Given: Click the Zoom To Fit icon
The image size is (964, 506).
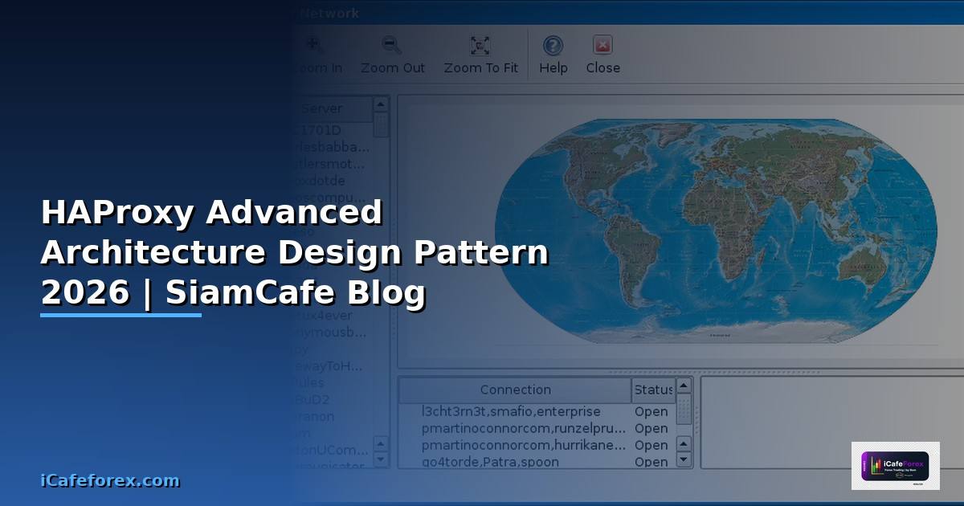Looking at the screenshot, I should coord(480,45).
